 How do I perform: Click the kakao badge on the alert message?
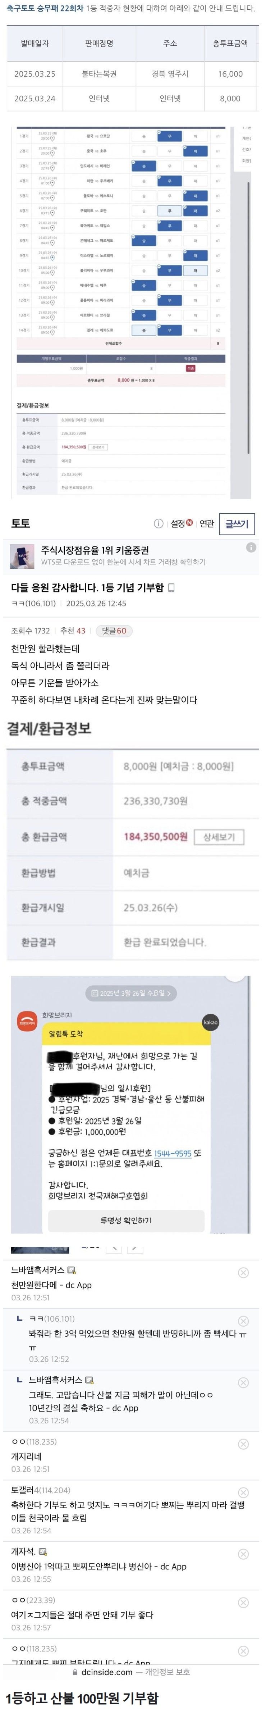coord(210,1022)
